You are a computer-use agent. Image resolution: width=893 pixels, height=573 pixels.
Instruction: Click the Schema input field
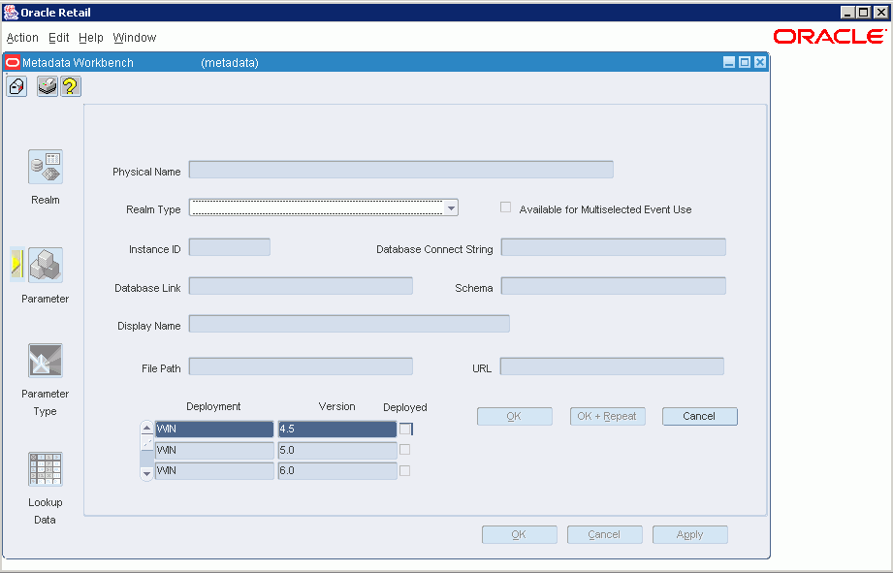click(x=614, y=286)
